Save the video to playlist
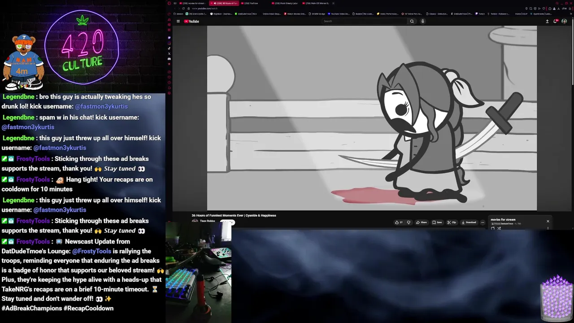The height and width of the screenshot is (323, 574). coord(437,223)
